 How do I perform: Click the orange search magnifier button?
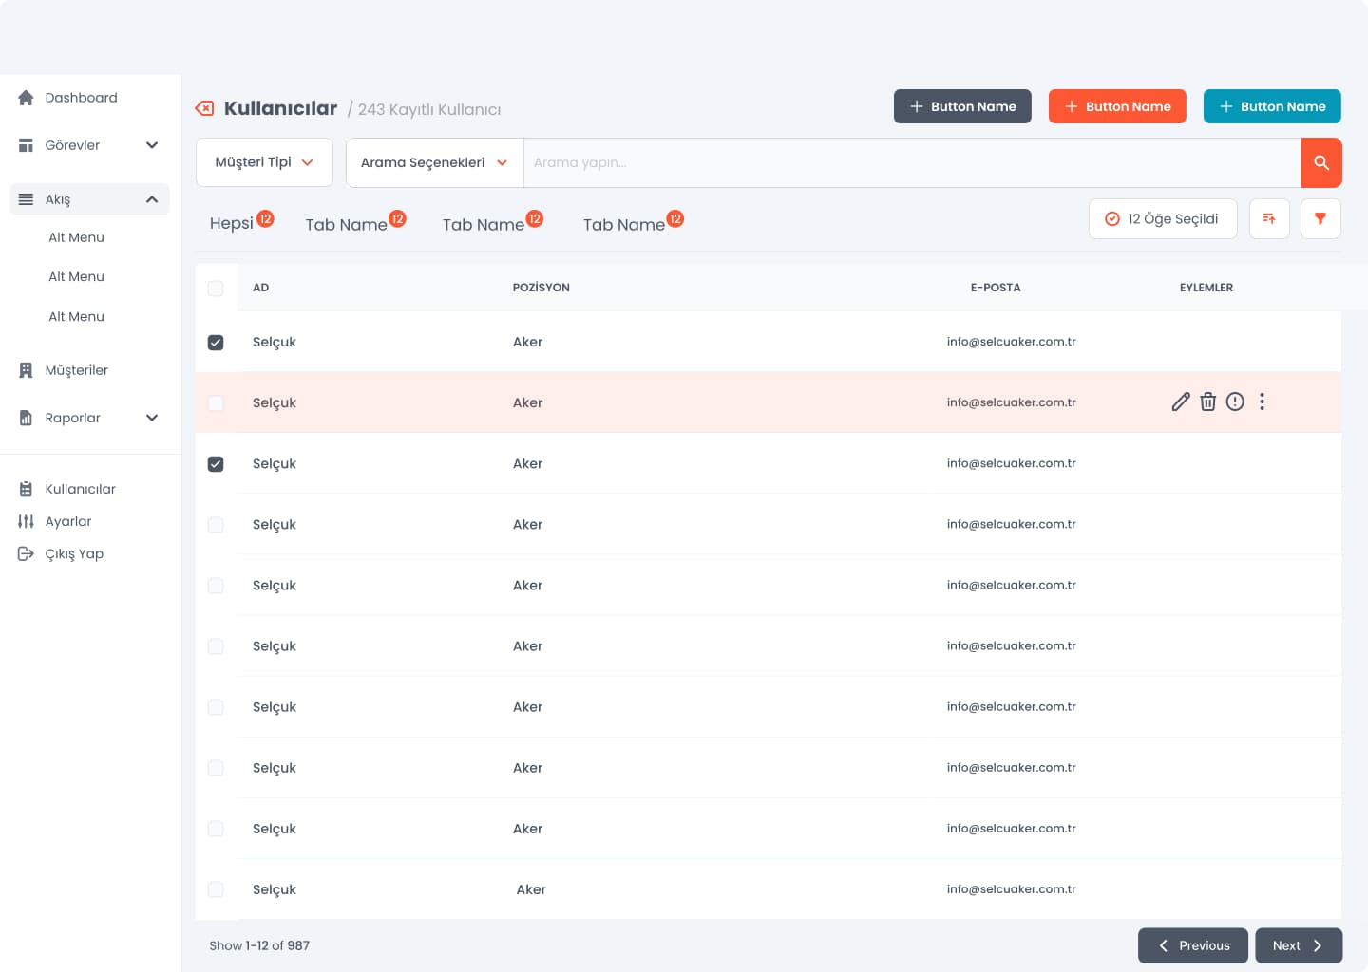pyautogui.click(x=1321, y=162)
